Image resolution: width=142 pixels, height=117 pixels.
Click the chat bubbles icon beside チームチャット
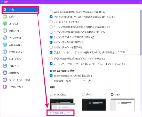[5, 38]
